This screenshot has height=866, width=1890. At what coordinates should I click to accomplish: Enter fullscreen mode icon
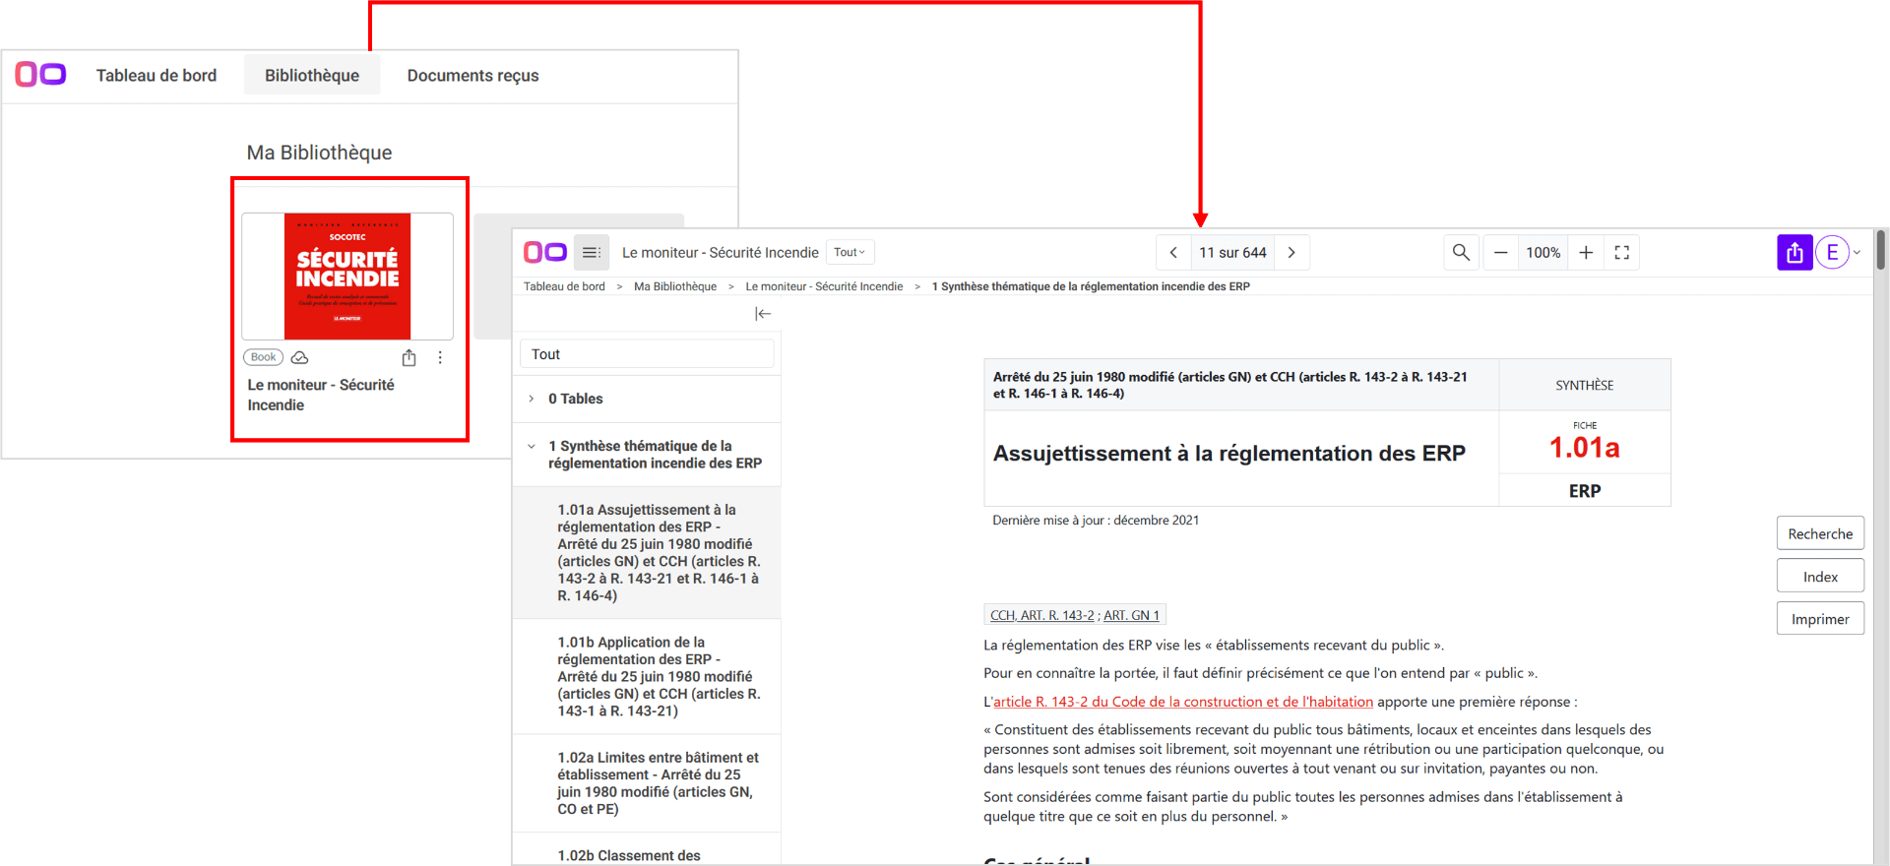pos(1622,253)
